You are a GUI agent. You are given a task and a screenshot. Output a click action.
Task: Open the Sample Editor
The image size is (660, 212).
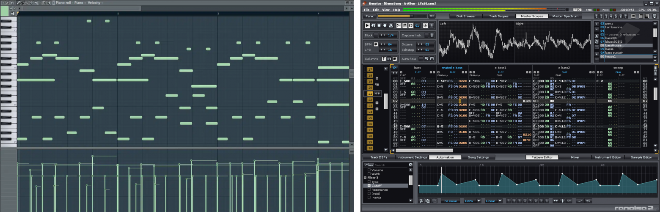(x=641, y=157)
